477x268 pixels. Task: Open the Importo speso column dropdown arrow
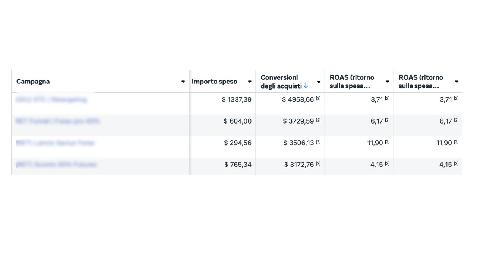(x=250, y=82)
